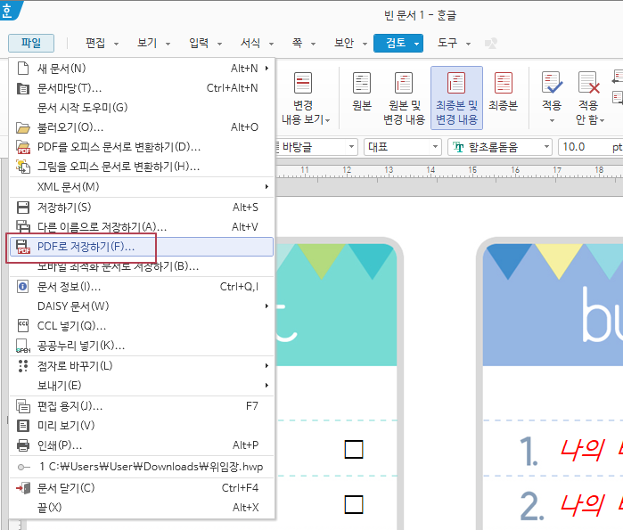
Task: Click the PDF로 저장하기 icon
Action: (23, 247)
